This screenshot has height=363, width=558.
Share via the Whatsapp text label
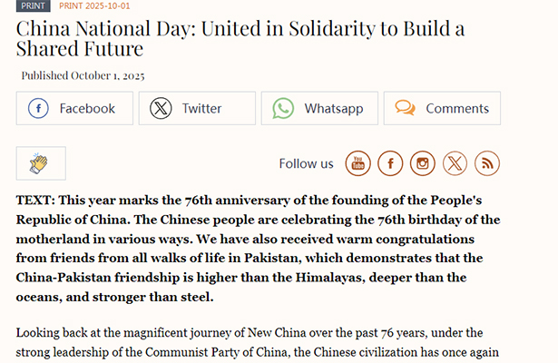334,109
